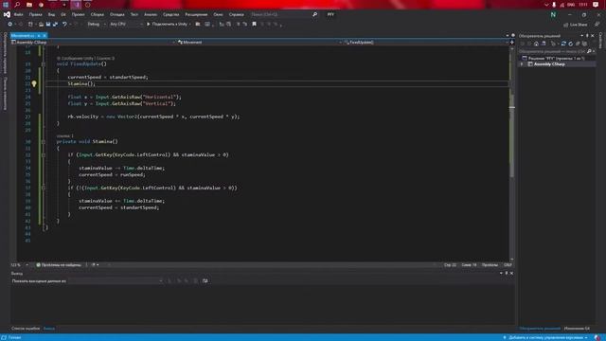Screen dimensions: 606x341
Task: Open the Project menu
Action: point(78,14)
